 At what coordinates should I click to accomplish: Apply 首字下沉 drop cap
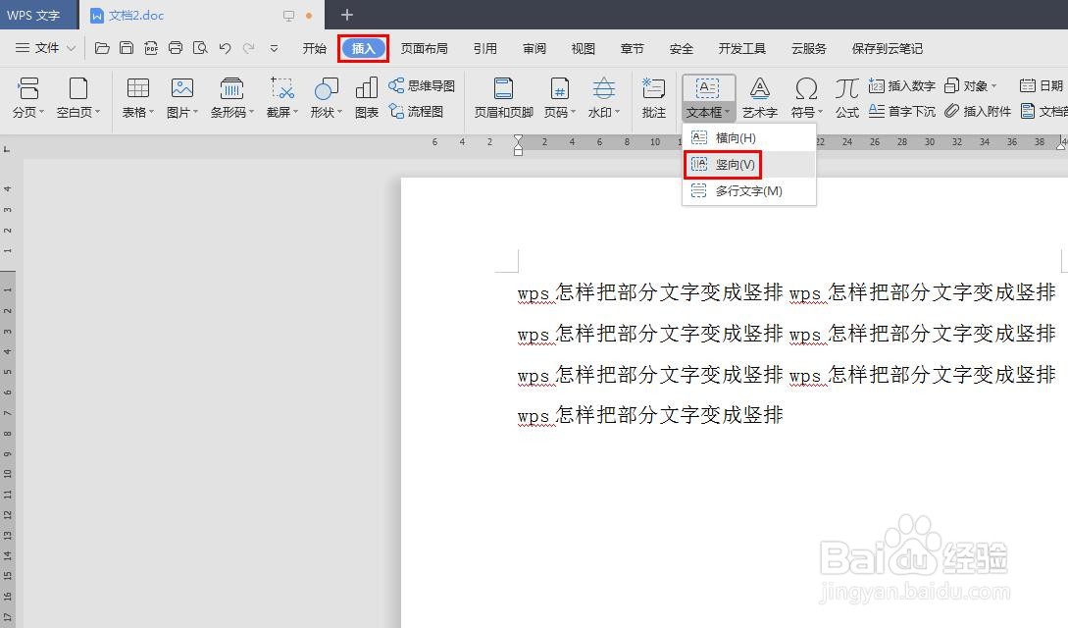pos(902,110)
